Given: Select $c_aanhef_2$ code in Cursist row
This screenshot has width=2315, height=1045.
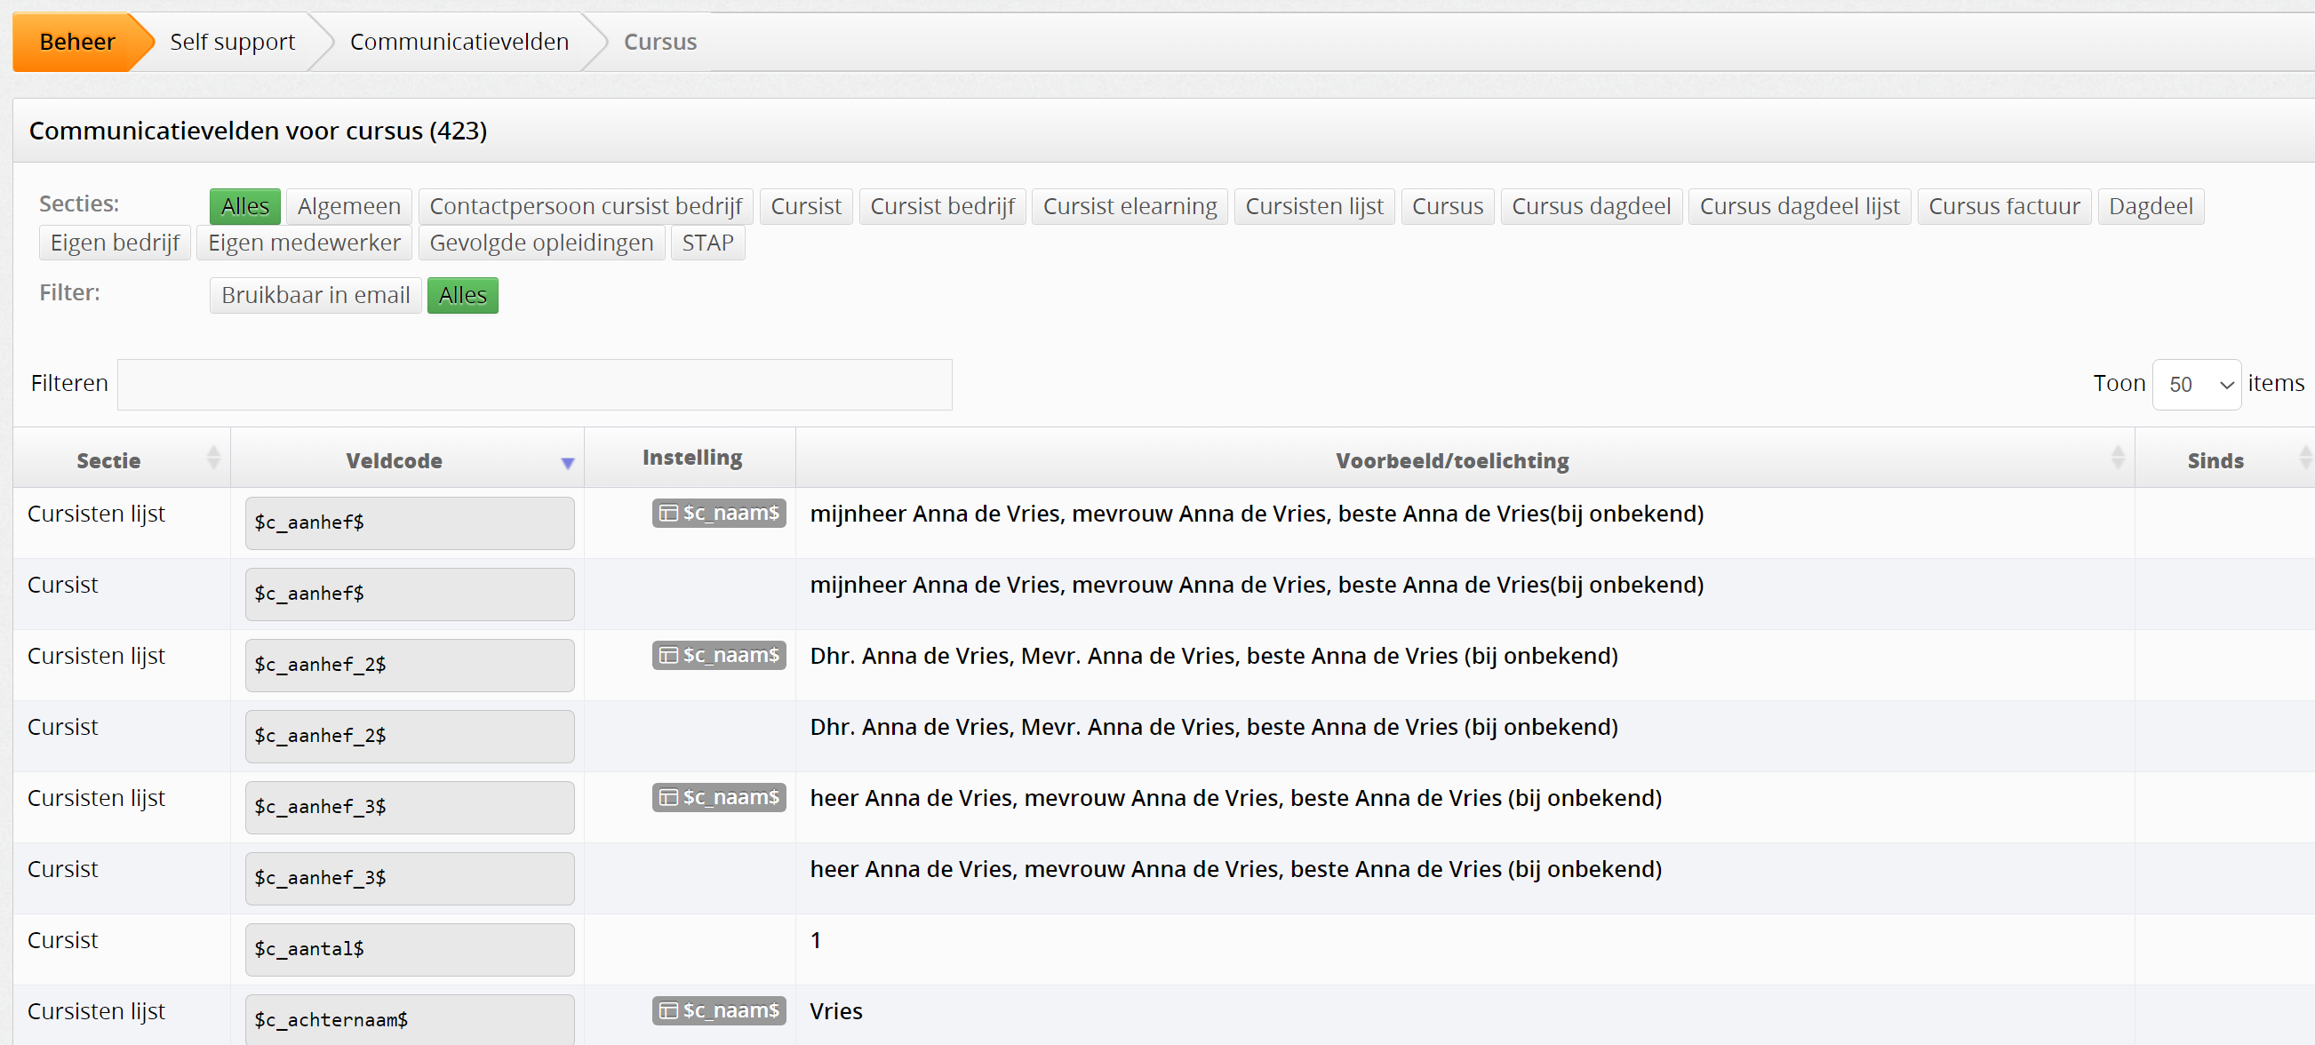Looking at the screenshot, I should [x=410, y=736].
